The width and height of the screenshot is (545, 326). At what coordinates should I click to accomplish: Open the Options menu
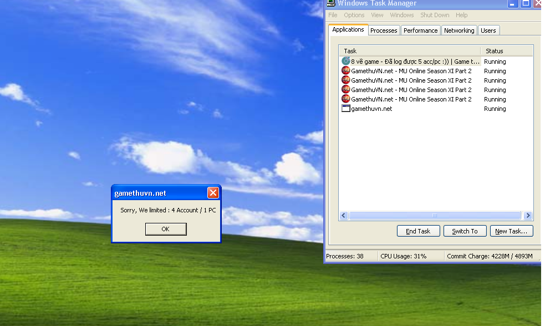click(x=354, y=15)
